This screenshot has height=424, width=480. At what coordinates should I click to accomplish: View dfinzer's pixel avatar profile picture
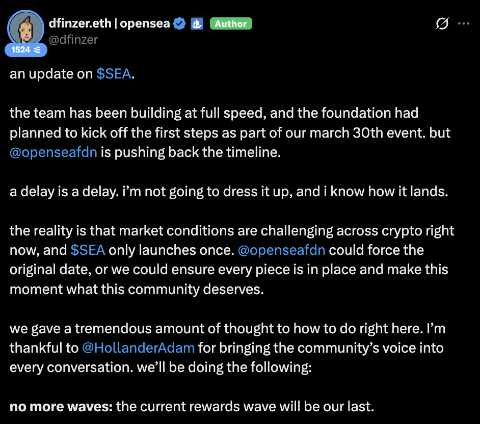pos(25,29)
